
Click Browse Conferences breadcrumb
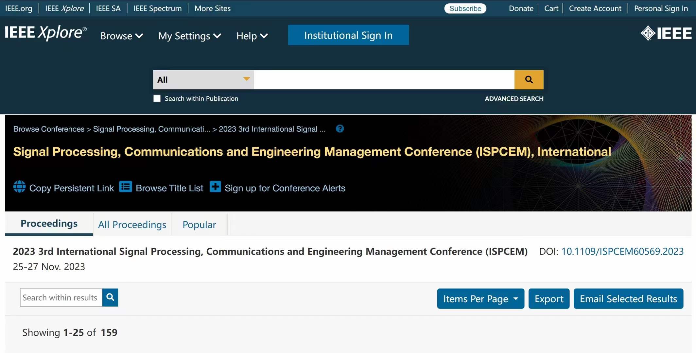coord(49,129)
